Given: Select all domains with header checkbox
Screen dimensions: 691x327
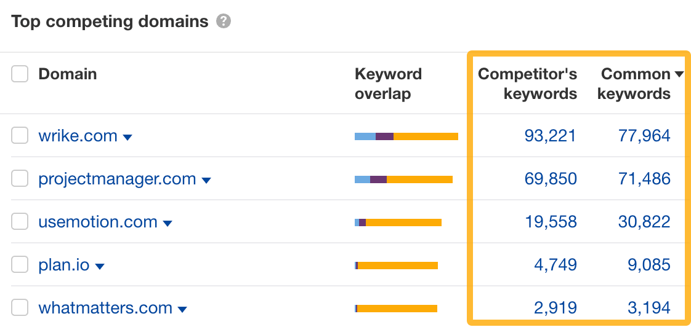Looking at the screenshot, I should pos(19,74).
